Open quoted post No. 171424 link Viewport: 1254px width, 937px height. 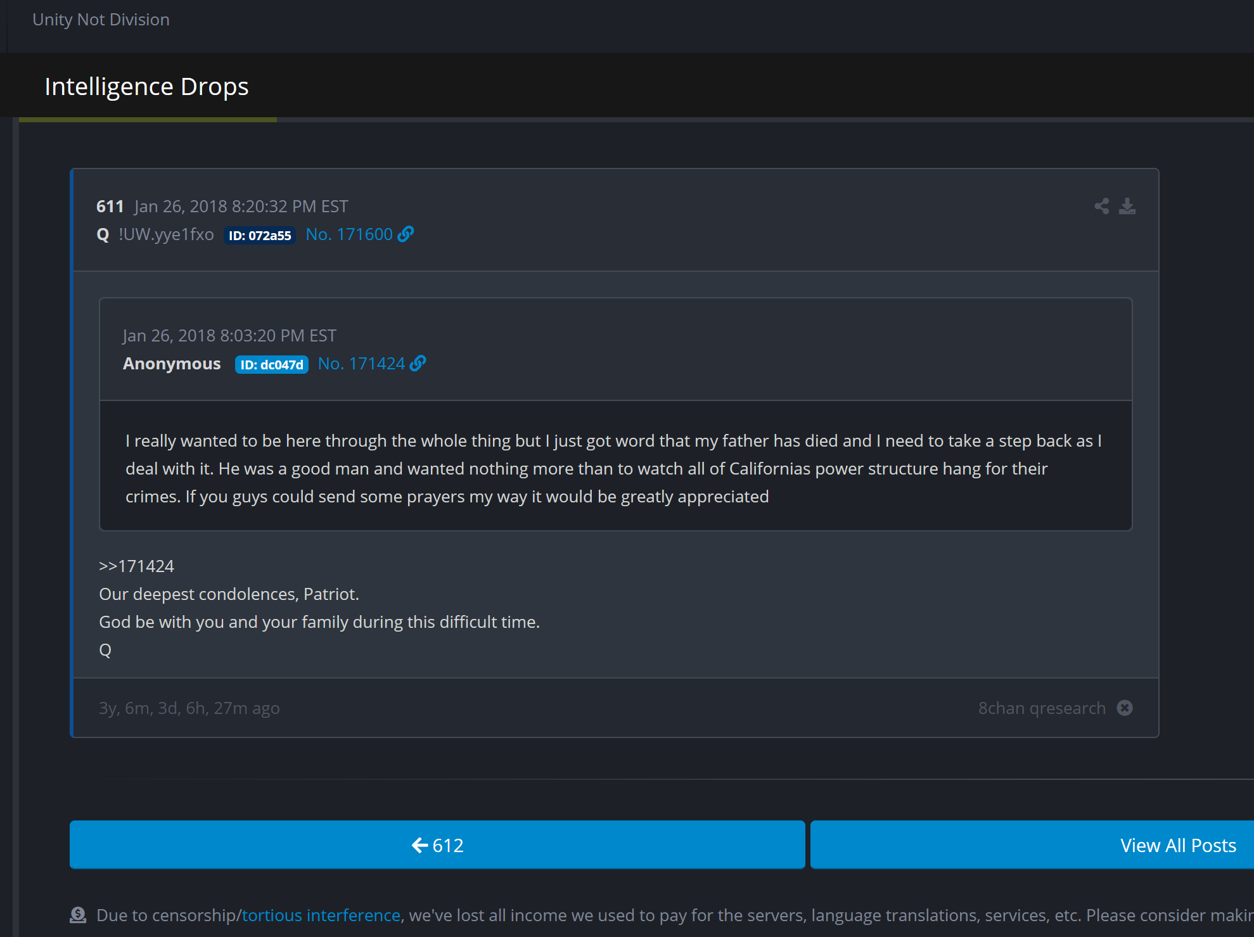(361, 364)
